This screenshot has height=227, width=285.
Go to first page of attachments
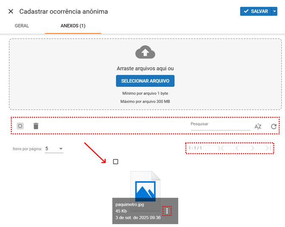point(221,148)
